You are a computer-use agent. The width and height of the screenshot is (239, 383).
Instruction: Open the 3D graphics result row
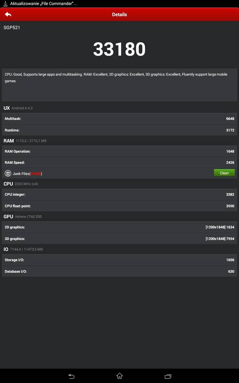coord(119,239)
